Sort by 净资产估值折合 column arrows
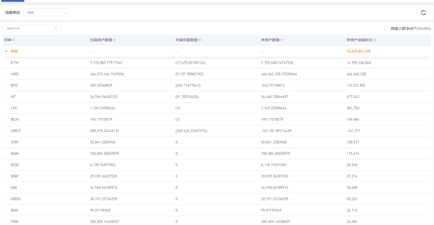 point(374,40)
